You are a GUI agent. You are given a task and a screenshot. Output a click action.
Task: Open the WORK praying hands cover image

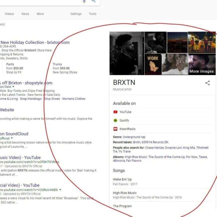(153, 64)
